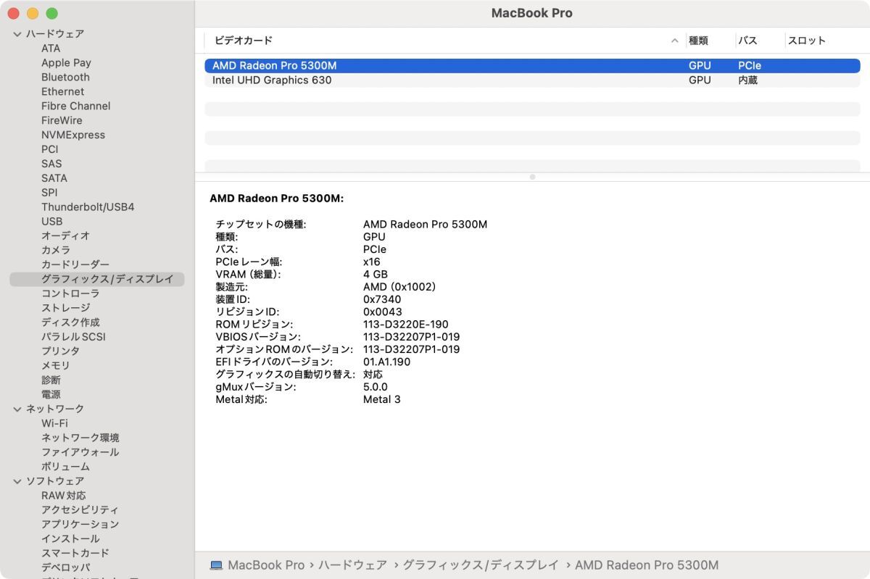Select Wi-Fi under ネットワーク
This screenshot has width=870, height=579.
54,423
